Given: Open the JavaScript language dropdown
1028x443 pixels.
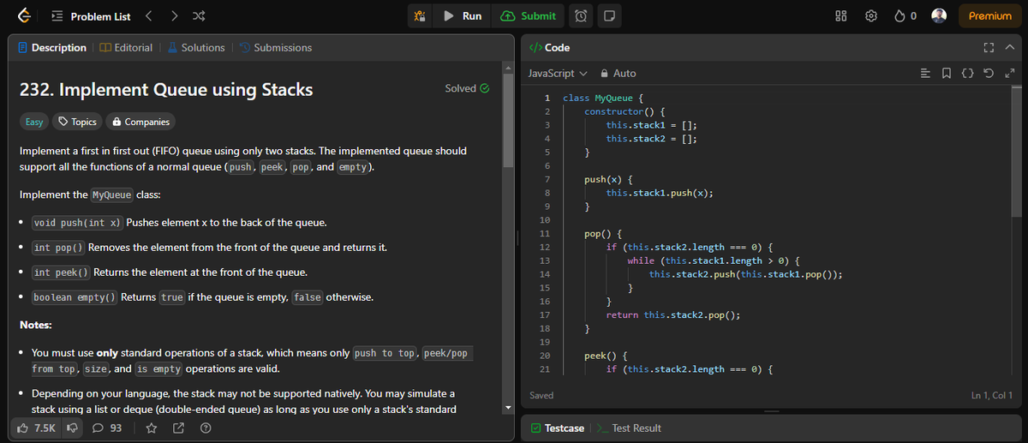Looking at the screenshot, I should (558, 74).
